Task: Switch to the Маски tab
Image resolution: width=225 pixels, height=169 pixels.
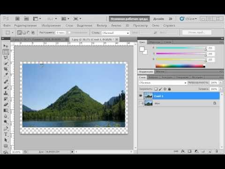Action: [160, 71]
